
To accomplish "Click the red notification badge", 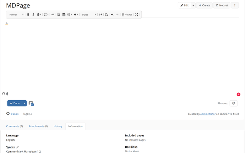I will (239, 95).
